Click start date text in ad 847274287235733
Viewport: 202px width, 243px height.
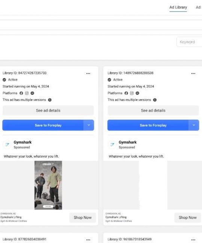[x=26, y=87]
